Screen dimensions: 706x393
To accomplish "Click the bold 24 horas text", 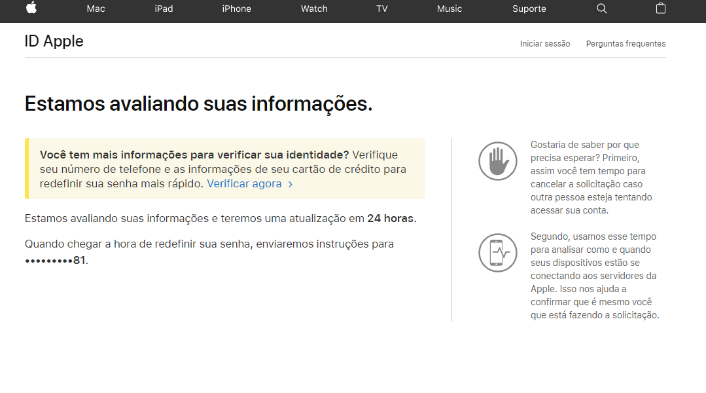I will 391,218.
